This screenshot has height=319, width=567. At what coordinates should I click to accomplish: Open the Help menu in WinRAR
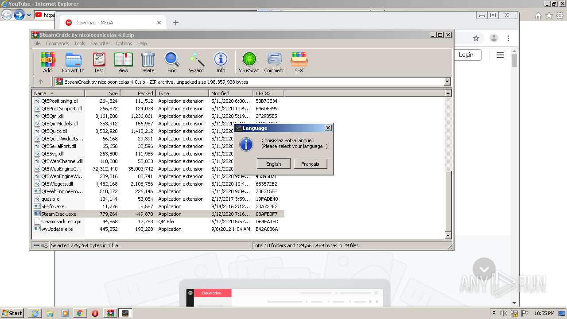pos(142,43)
